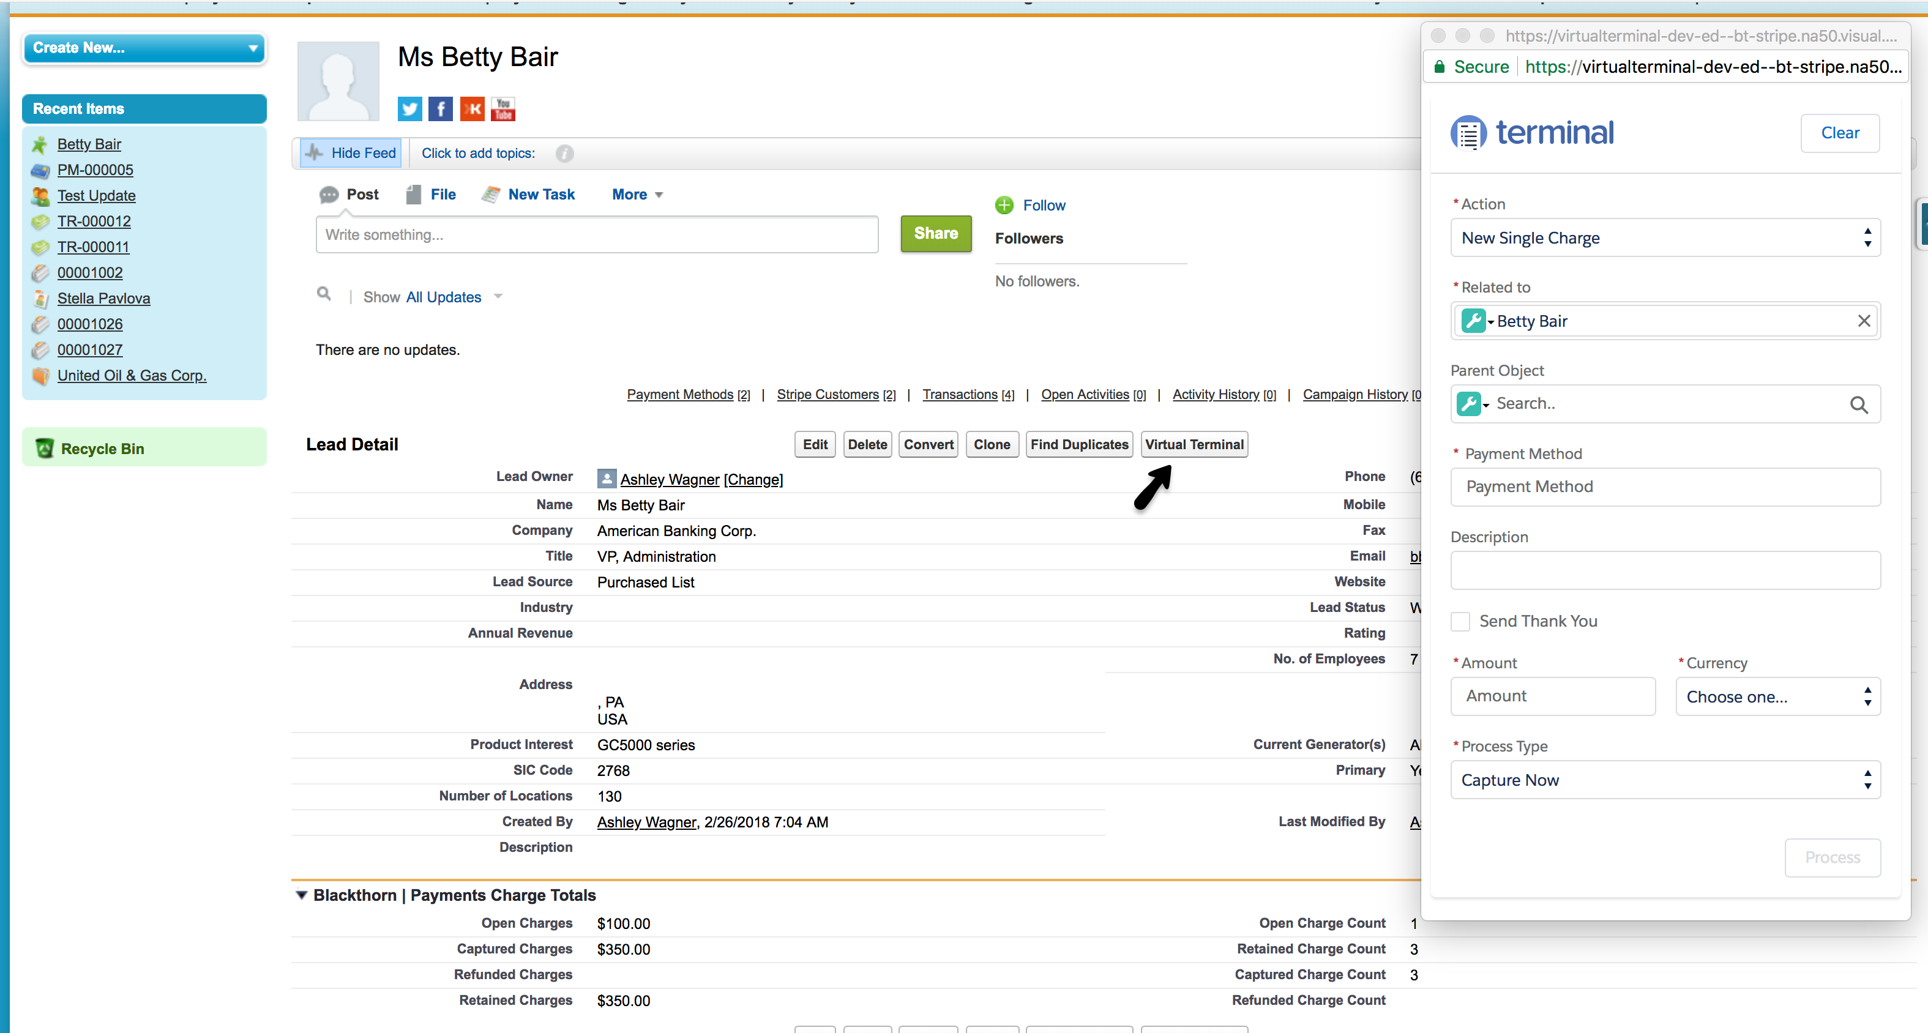Click the feed search magnifier icon
The image size is (1928, 1033).
(x=323, y=293)
